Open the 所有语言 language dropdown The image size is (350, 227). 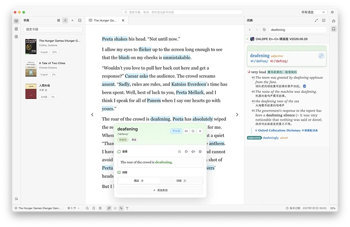(313, 12)
